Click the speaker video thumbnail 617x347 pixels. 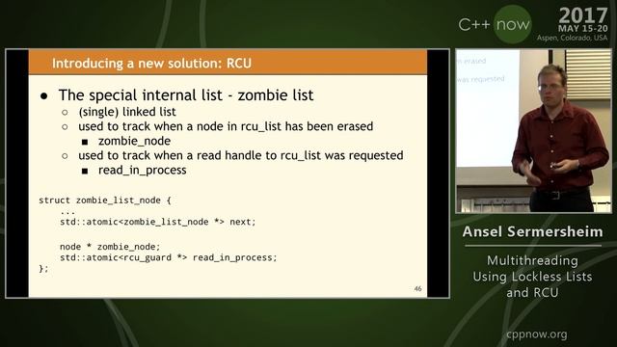pyautogui.click(x=533, y=131)
